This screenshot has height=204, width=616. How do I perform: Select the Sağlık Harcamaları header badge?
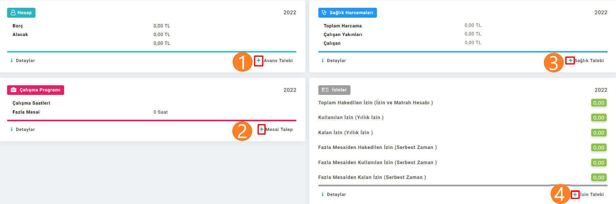348,13
